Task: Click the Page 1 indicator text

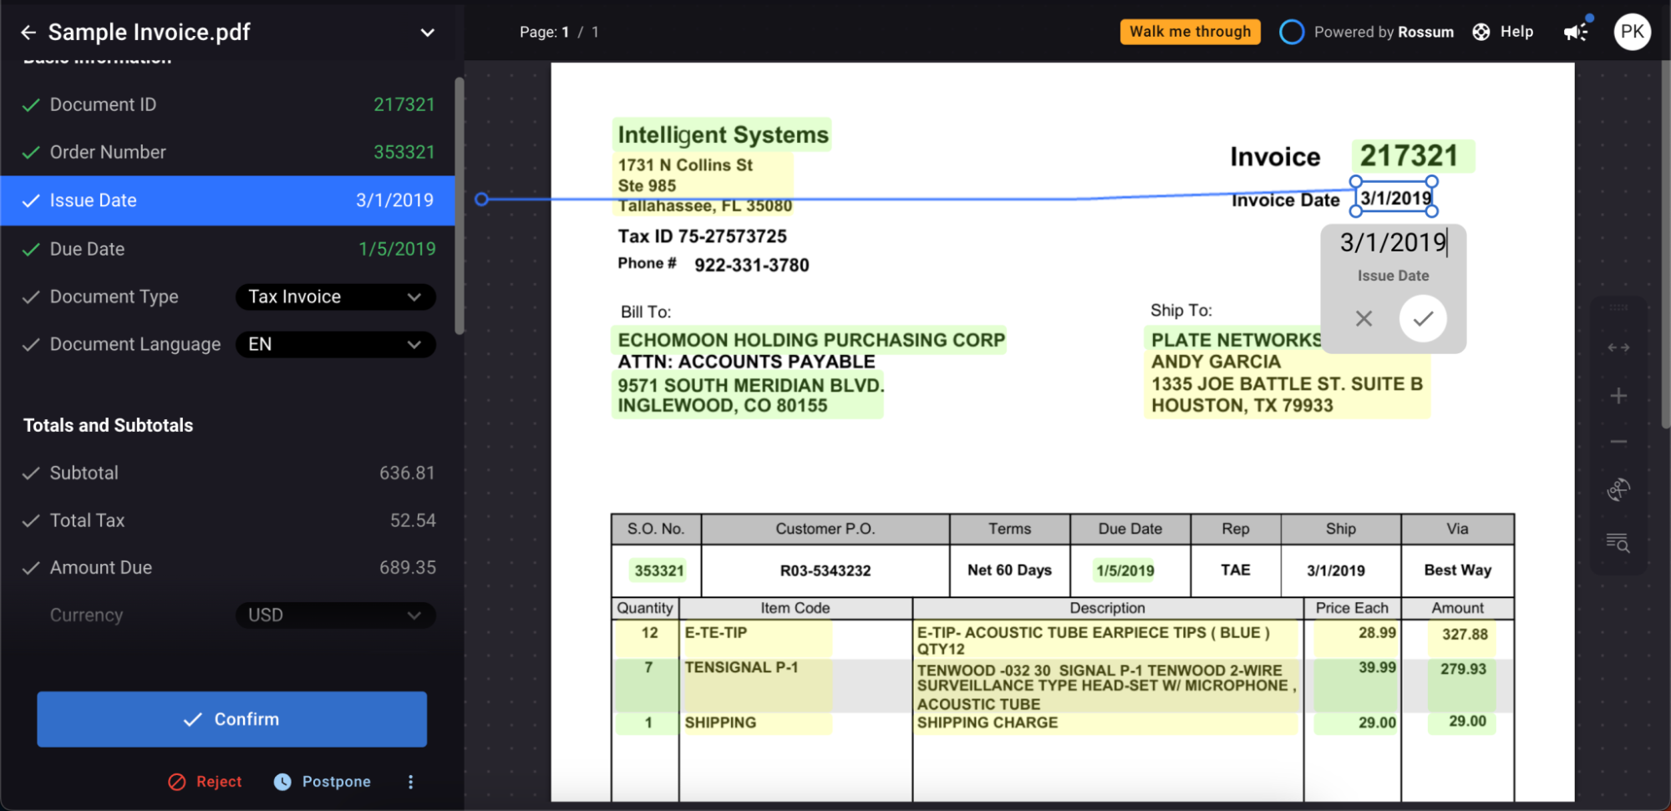Action: coord(558,32)
